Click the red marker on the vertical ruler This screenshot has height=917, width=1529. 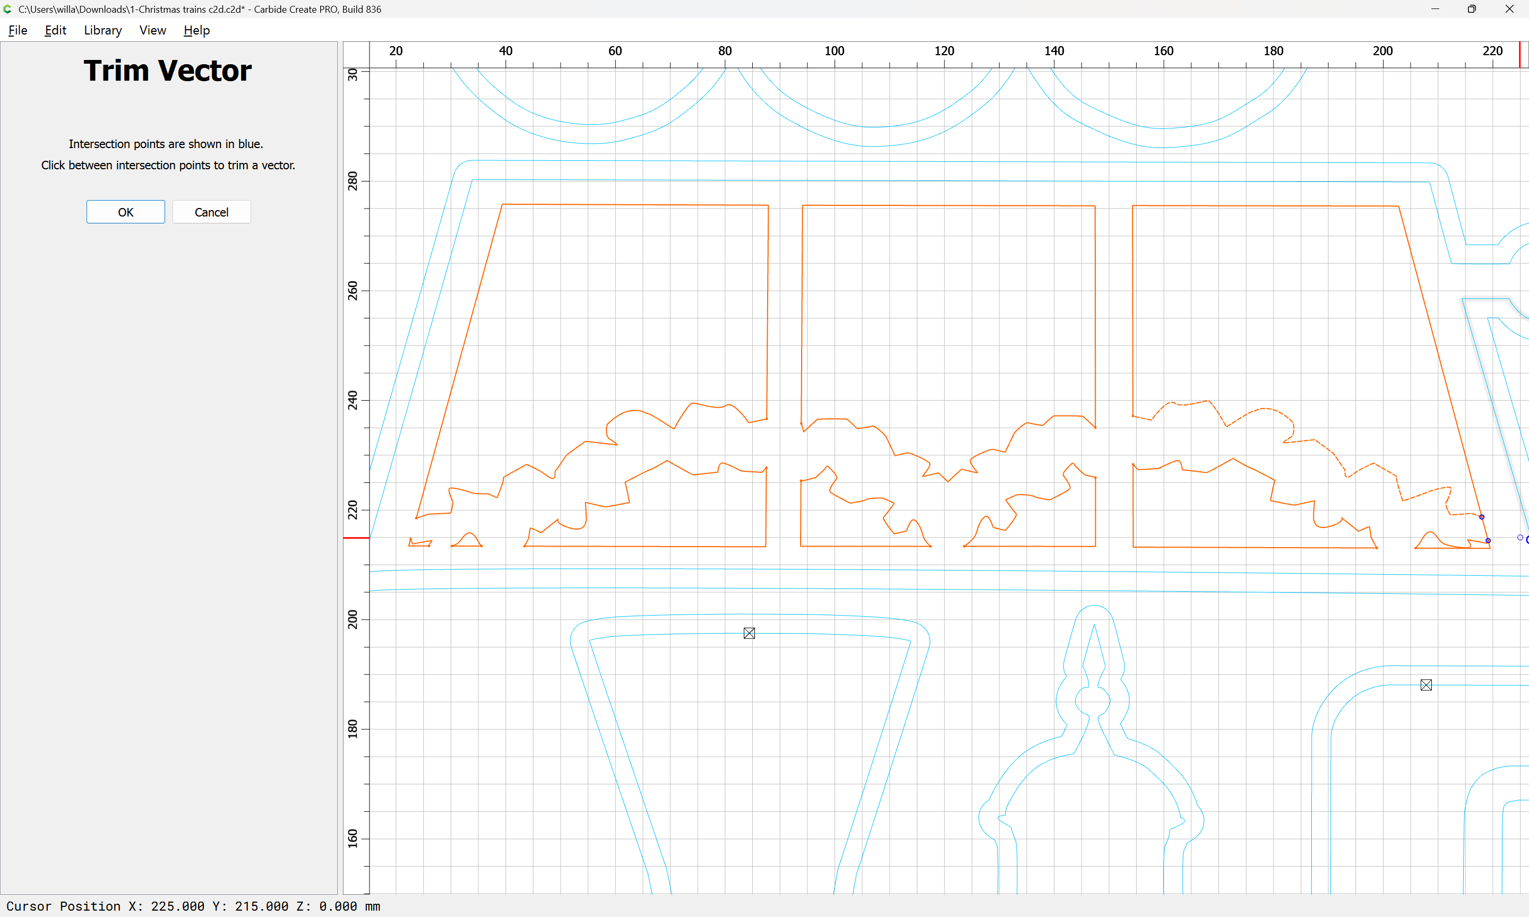coord(356,538)
